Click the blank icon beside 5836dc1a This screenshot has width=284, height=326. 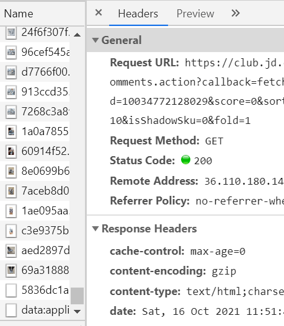[x=11, y=290]
